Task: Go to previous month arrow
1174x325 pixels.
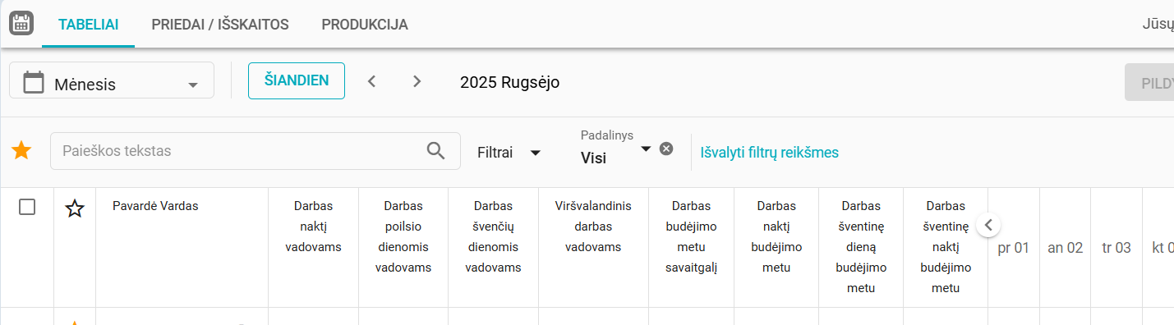Action: (x=371, y=81)
